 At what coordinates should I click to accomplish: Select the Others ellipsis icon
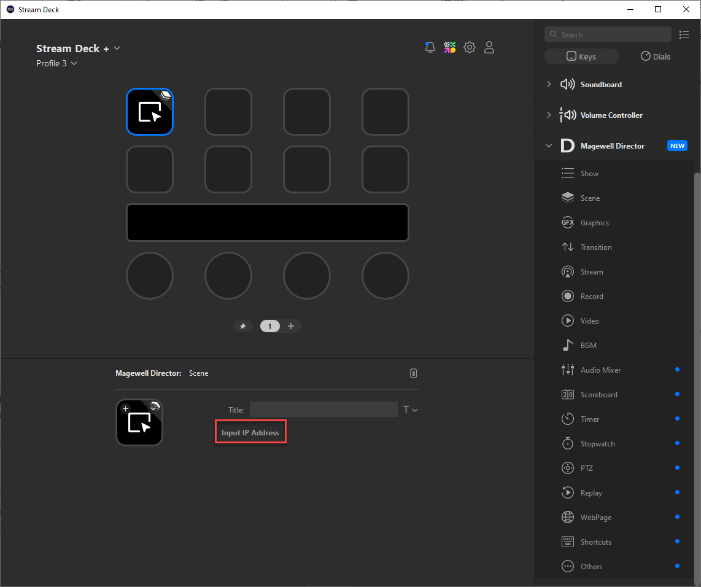click(567, 567)
